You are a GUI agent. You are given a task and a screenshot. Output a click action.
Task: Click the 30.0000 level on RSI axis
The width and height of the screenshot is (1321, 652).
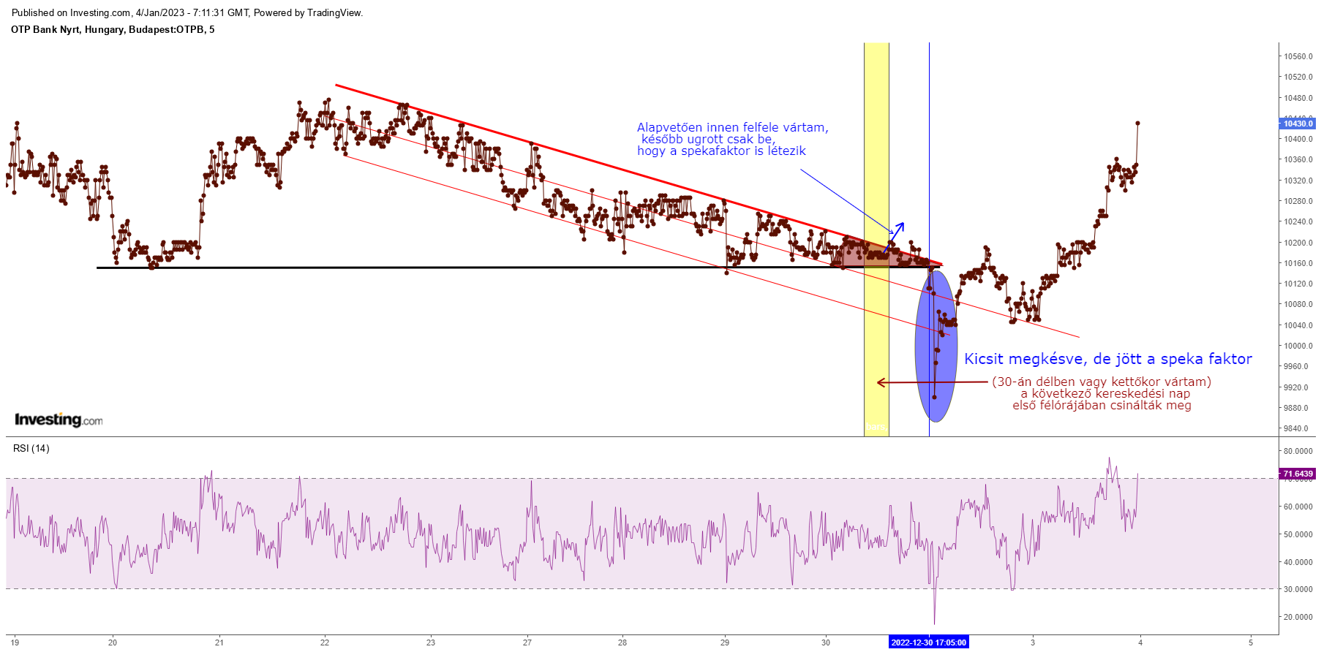[x=1298, y=589]
